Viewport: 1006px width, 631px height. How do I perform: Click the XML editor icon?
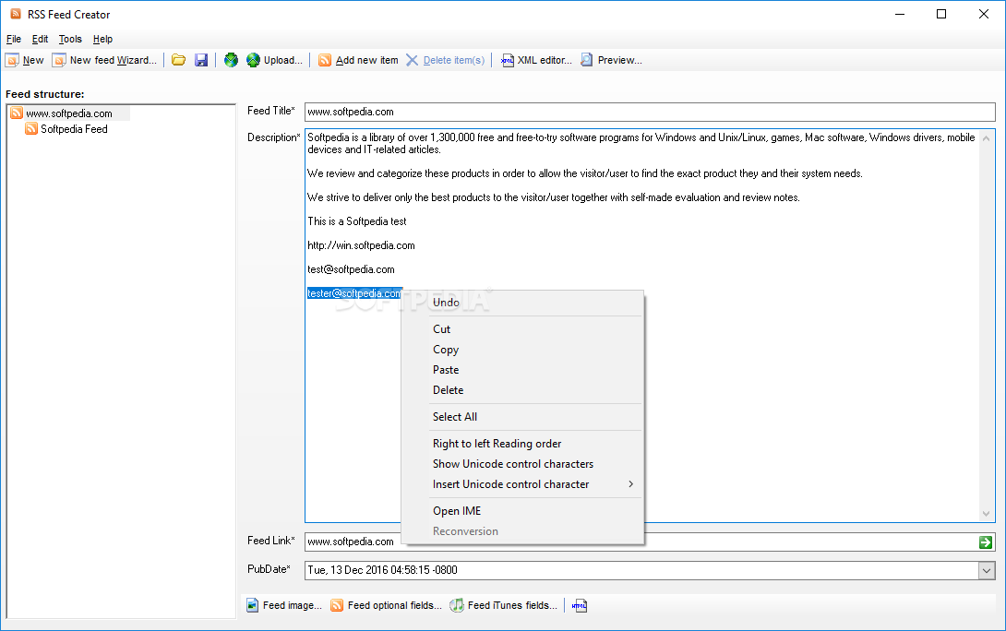tap(507, 60)
